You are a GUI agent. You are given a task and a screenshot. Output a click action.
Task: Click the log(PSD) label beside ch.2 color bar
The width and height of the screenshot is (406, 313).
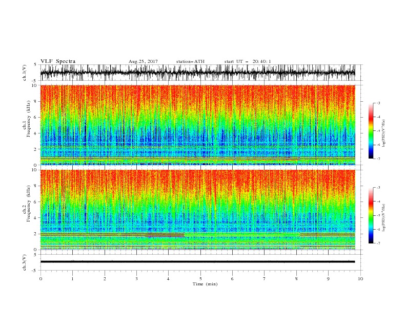(x=384, y=218)
